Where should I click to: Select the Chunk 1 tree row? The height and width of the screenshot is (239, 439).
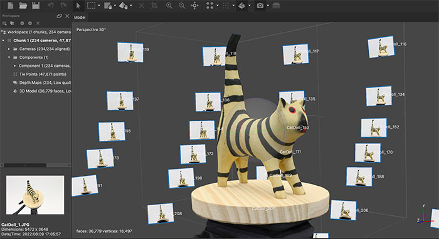click(36, 41)
